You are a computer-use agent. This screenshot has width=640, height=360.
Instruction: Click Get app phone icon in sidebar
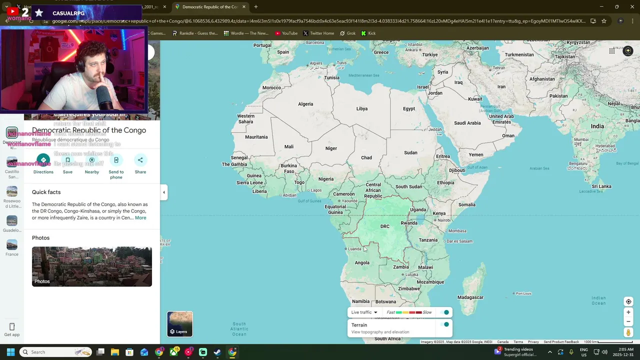tap(12, 327)
